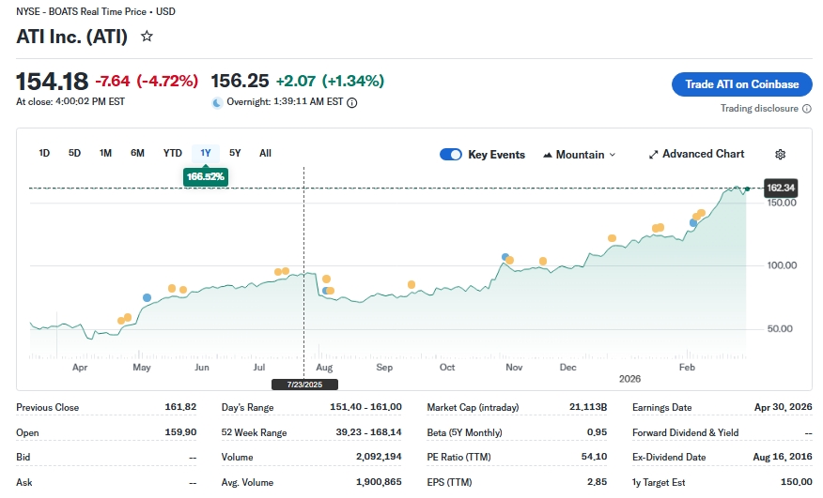Select the All time range
Image resolution: width=823 pixels, height=498 pixels.
pyautogui.click(x=266, y=153)
